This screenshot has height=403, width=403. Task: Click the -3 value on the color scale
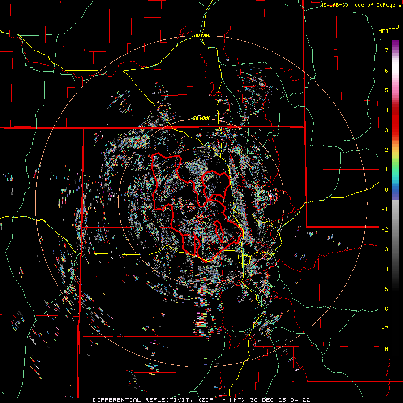[x=385, y=249]
